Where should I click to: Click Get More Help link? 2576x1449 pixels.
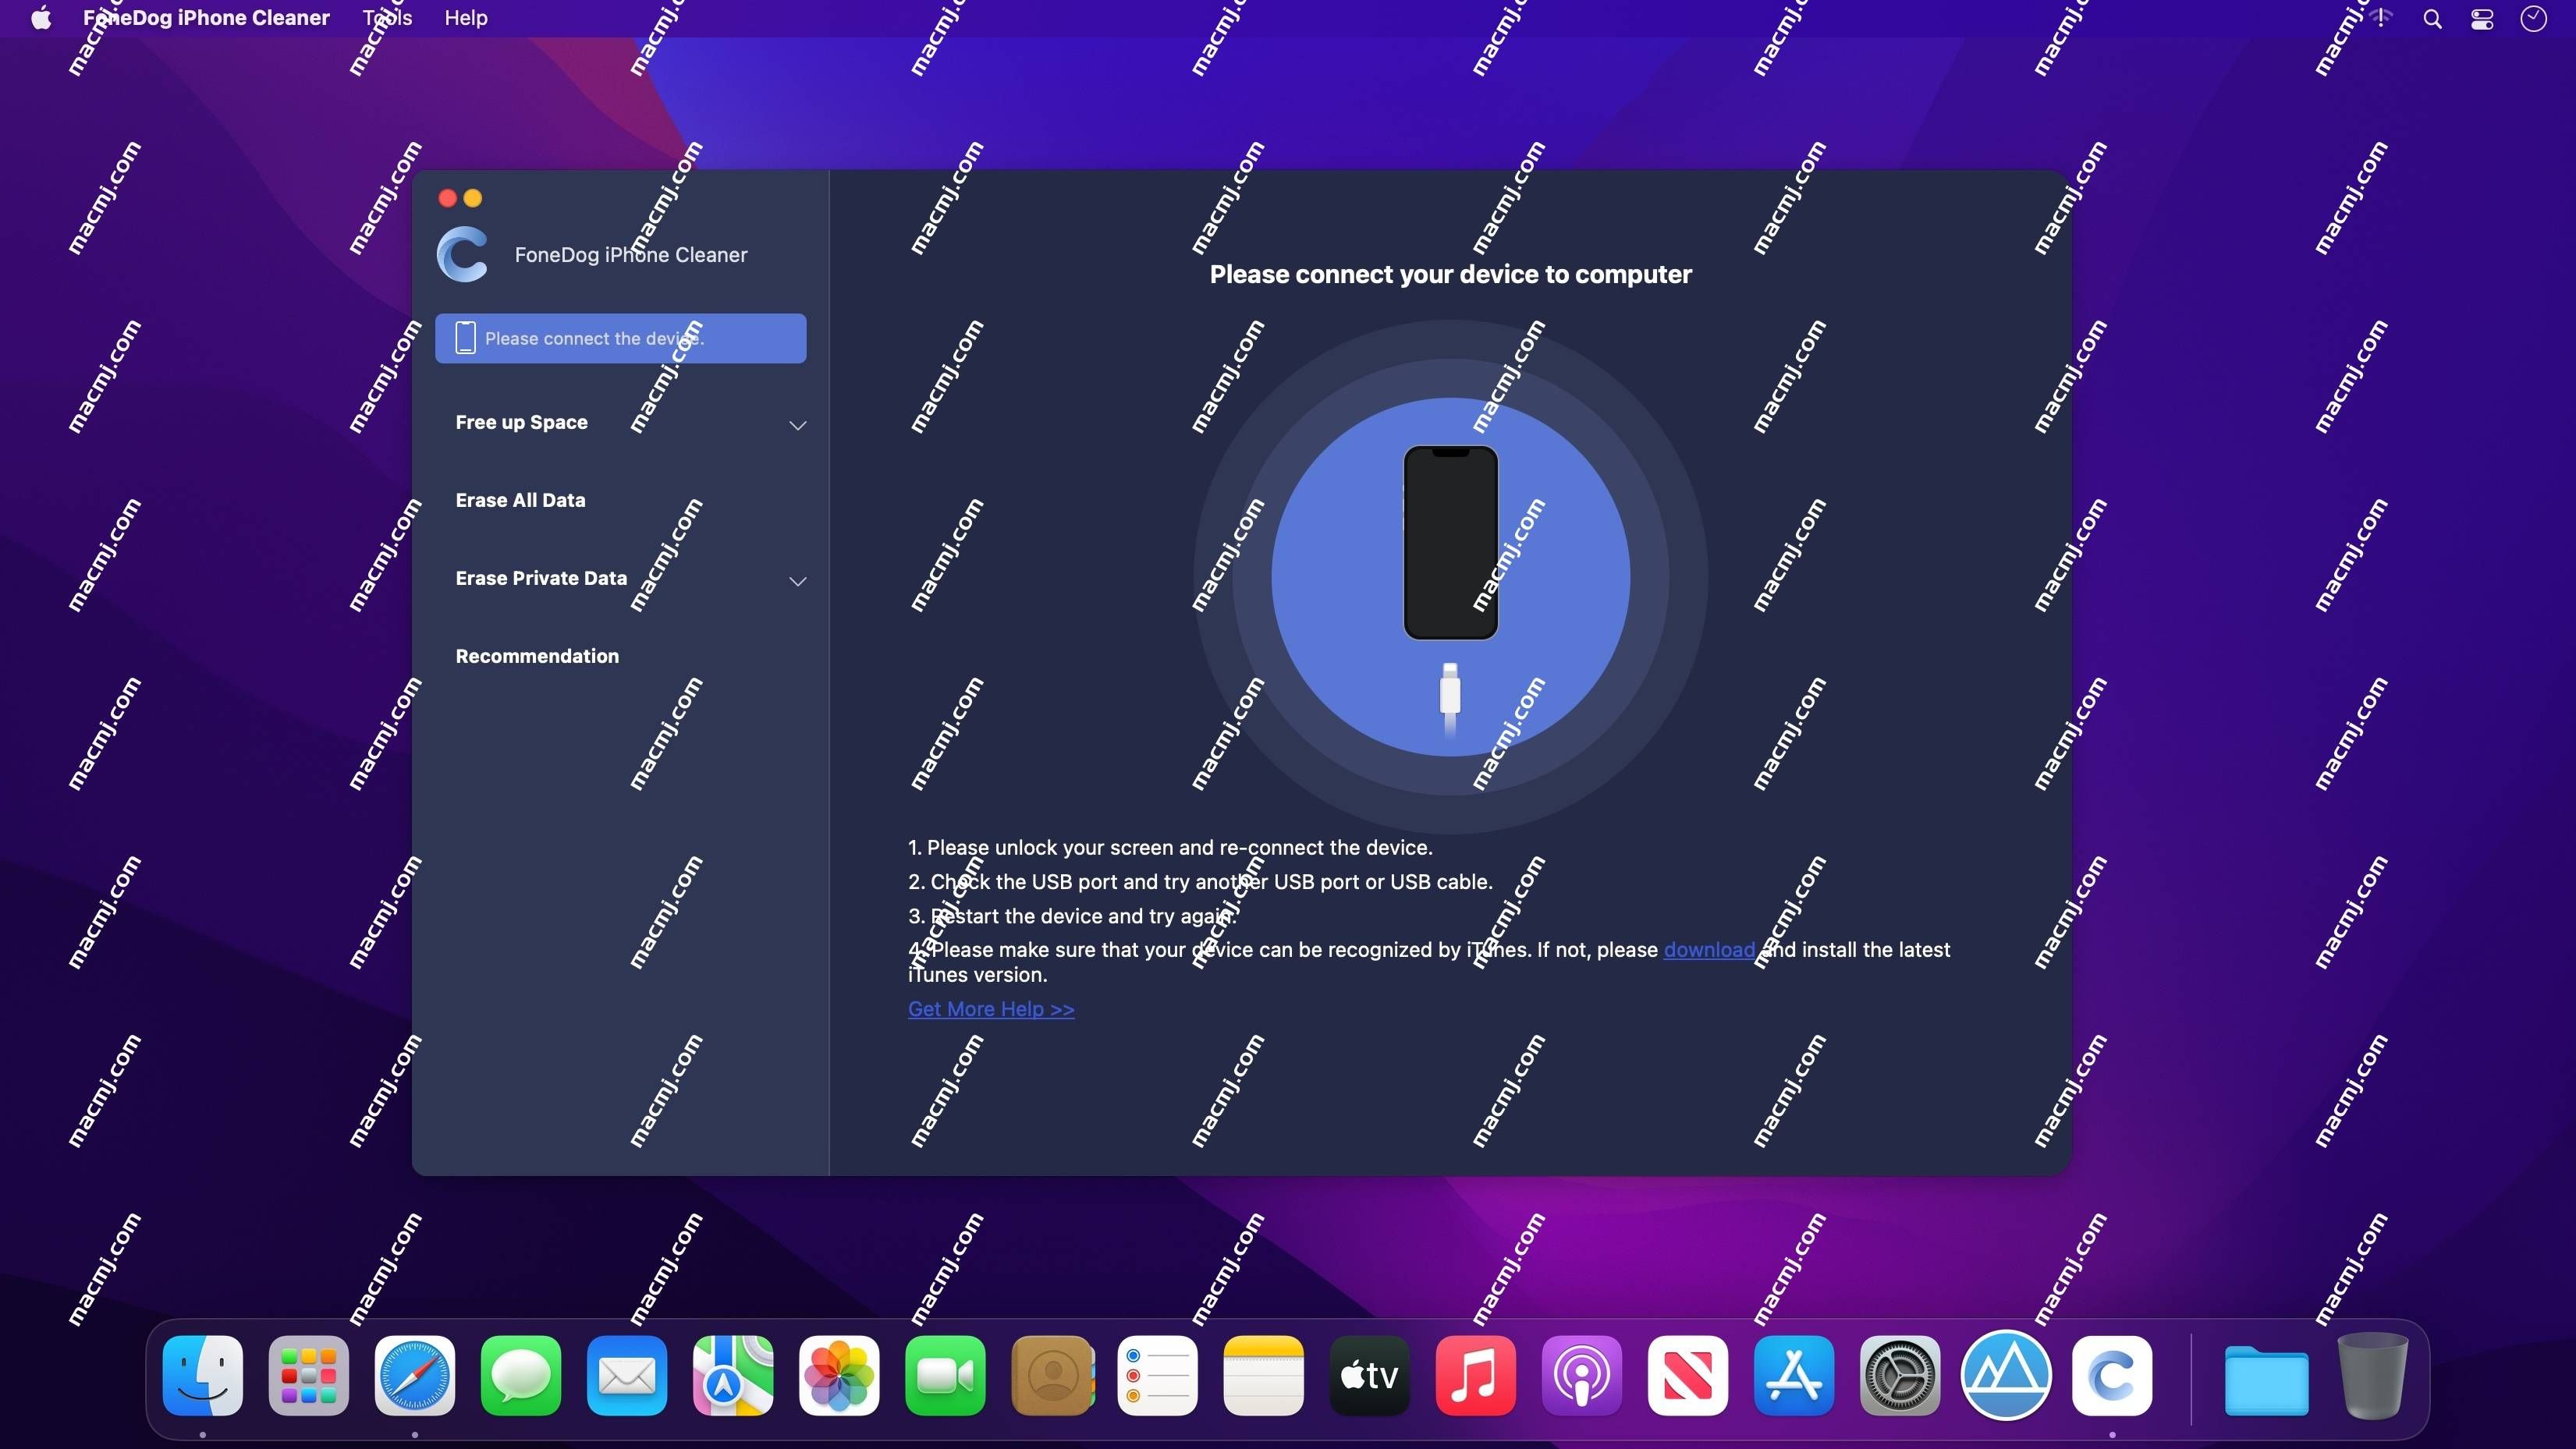click(991, 1008)
